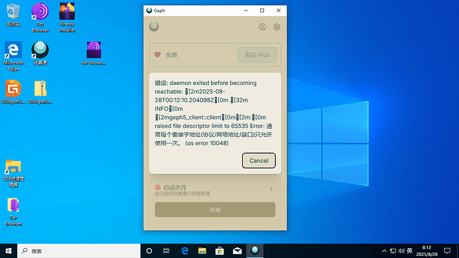Click the taskbar search box
Viewport: 459px width, 258px height.
point(79,251)
